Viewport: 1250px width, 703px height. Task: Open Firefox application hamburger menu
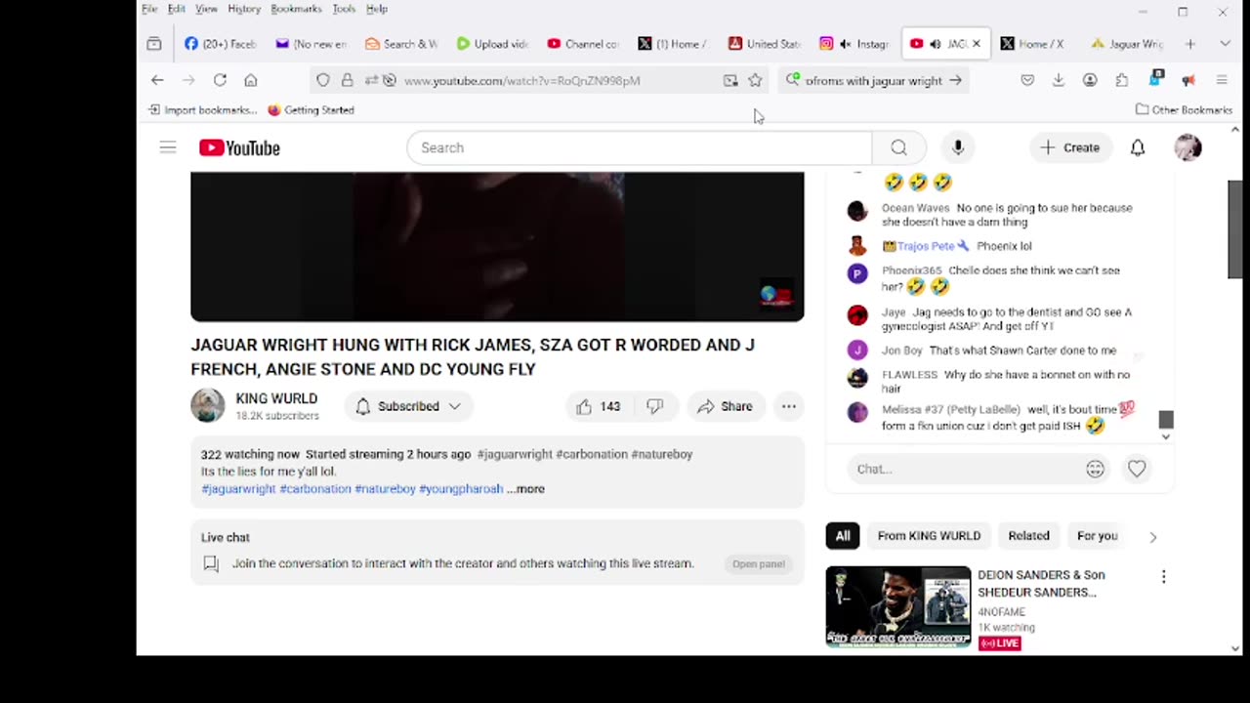[1222, 80]
